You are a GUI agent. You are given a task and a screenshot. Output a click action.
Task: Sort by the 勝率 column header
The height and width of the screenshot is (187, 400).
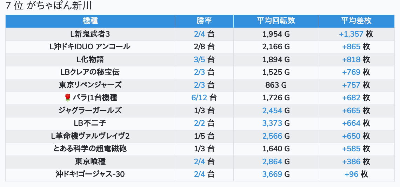[x=204, y=21]
